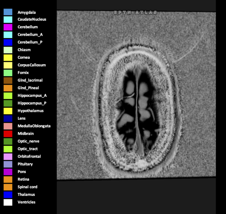Select the MedullaOblongata label
The height and width of the screenshot is (214, 226).
34,126
